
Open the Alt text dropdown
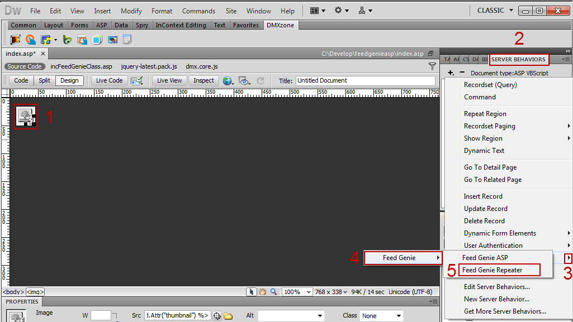point(320,316)
